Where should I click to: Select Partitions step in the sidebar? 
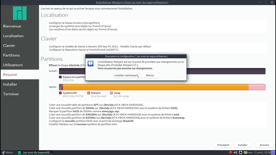coord(20,55)
